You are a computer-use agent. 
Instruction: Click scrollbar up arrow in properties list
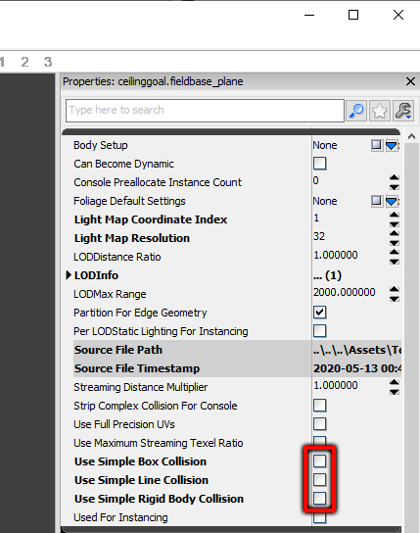coord(412,136)
